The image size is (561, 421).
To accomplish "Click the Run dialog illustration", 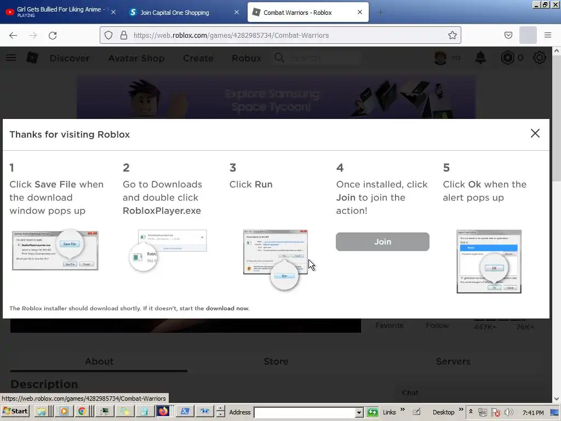I will 275,259.
